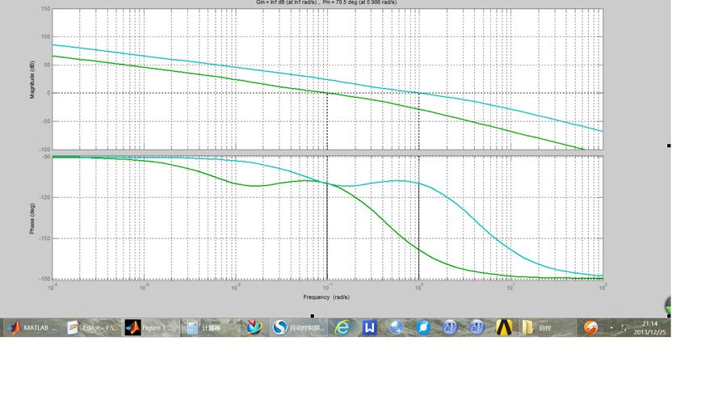718x404 pixels.
Task: Click the yellow A icon in taskbar
Action: (504, 327)
